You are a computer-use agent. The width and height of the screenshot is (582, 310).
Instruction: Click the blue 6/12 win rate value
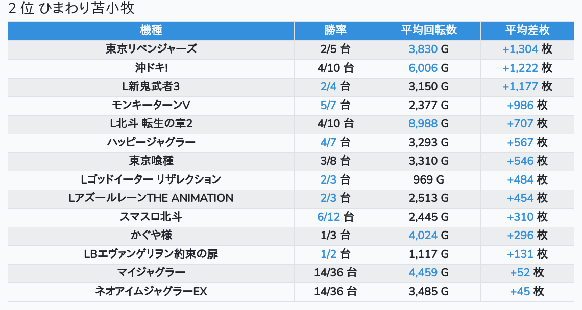pos(329,217)
